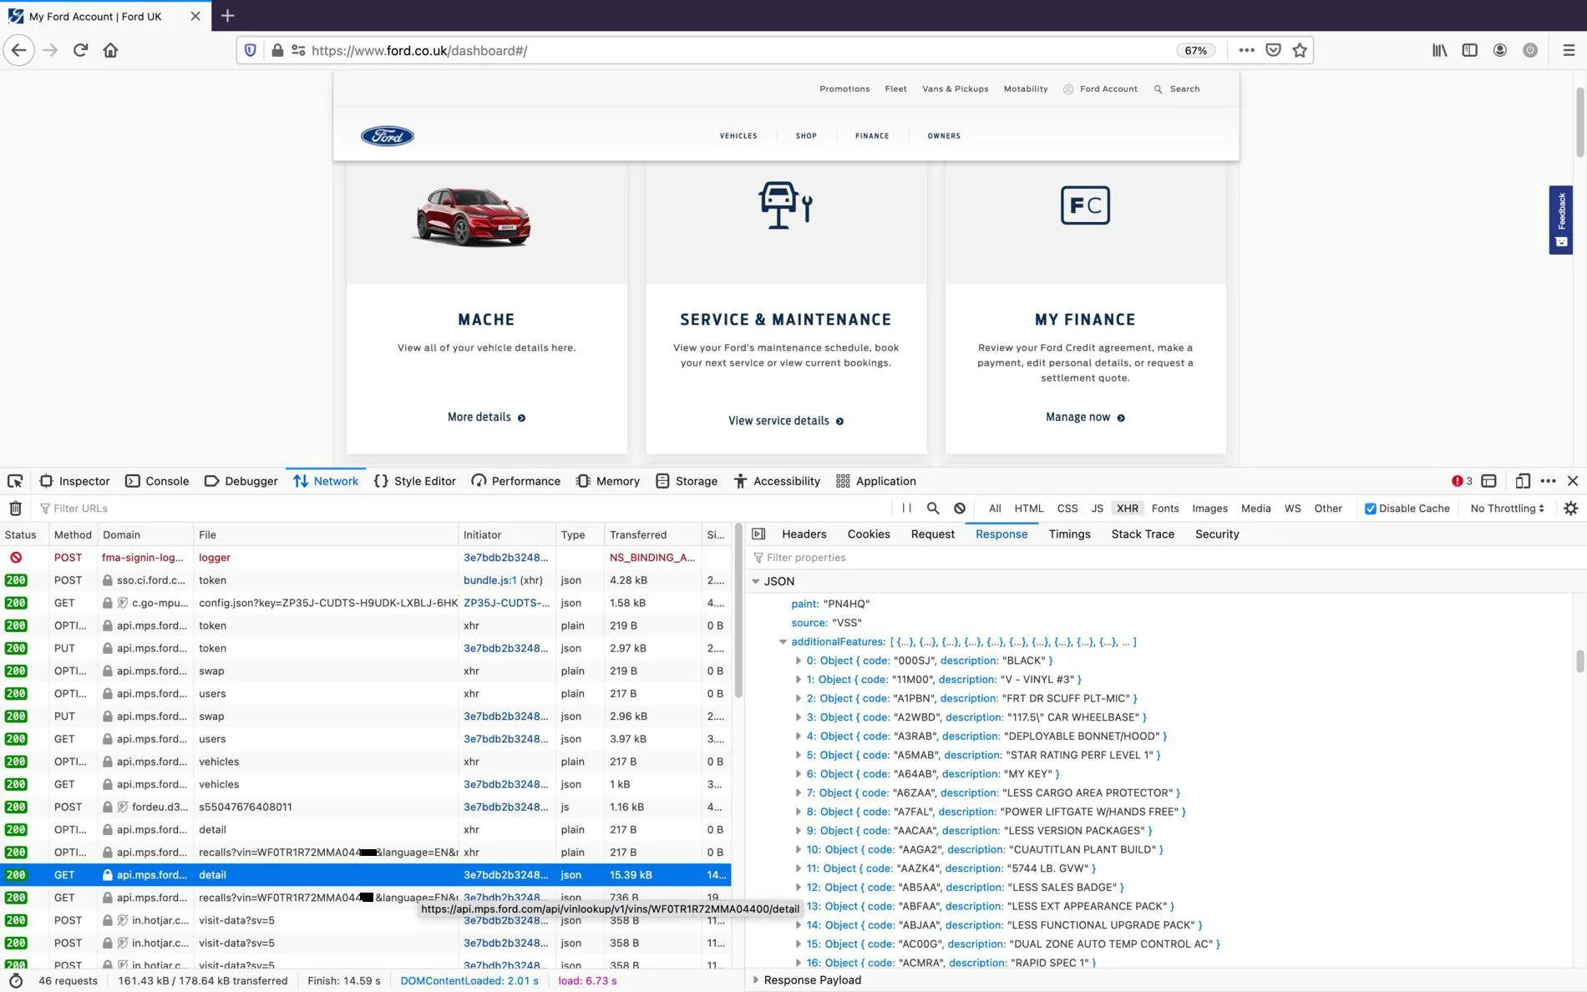Image resolution: width=1587 pixels, height=992 pixels.
Task: Click the tracking protection shield icon
Action: pos(250,50)
